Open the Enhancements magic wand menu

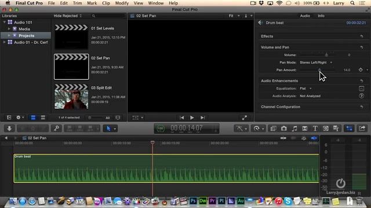[241, 128]
